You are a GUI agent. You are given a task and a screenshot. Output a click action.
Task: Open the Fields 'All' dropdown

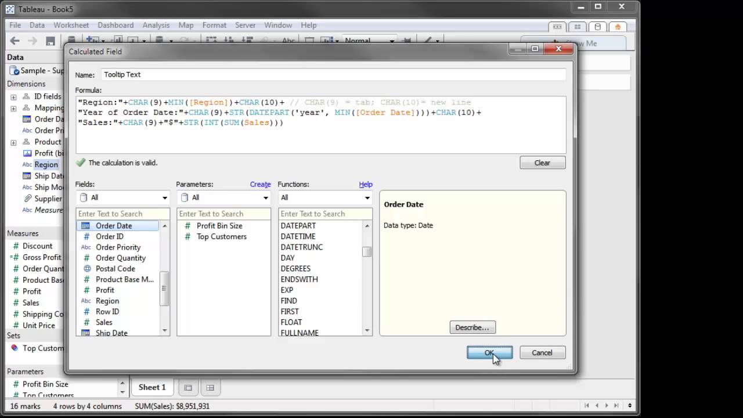122,197
